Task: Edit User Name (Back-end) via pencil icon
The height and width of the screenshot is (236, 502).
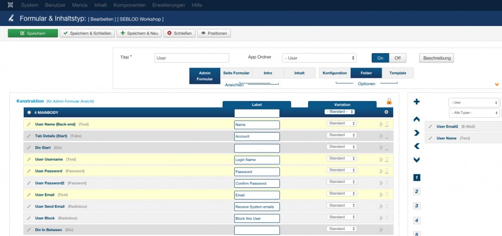Action: 29,124
